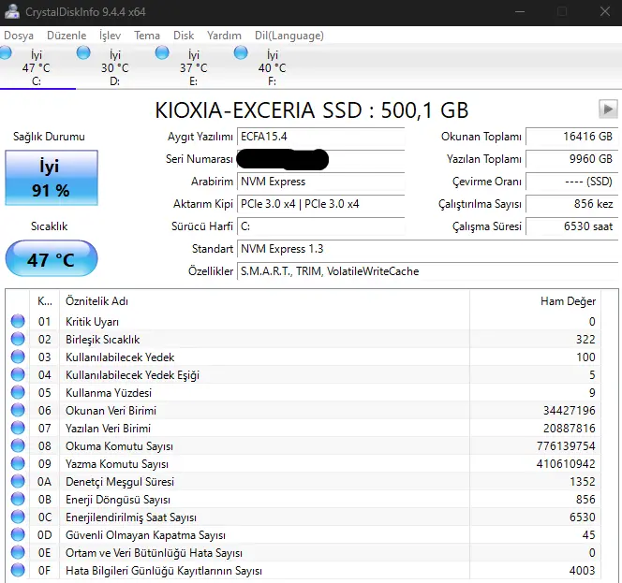This screenshot has width=622, height=583.
Task: Click the Çalışma Süresi 6530 saat value
Action: tap(571, 226)
